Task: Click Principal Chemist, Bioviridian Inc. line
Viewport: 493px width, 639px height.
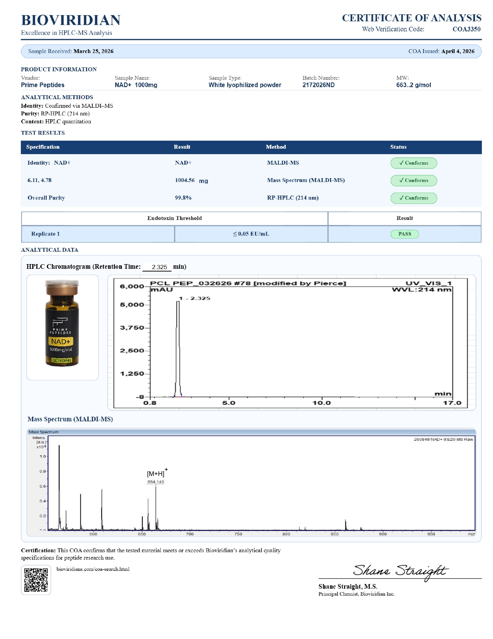Action: point(357,594)
